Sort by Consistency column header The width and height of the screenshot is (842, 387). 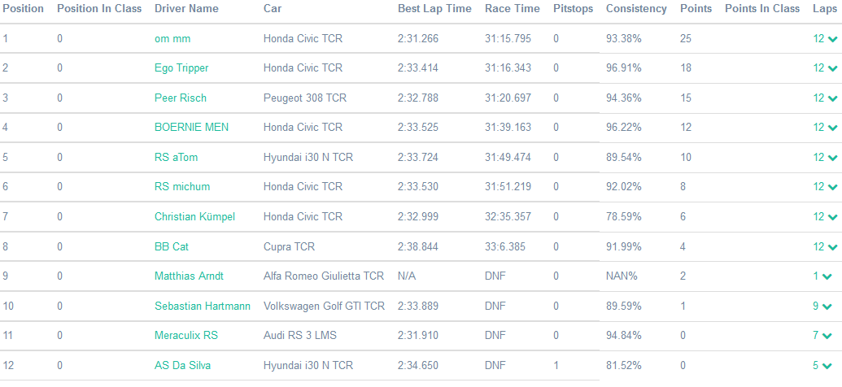636,8
